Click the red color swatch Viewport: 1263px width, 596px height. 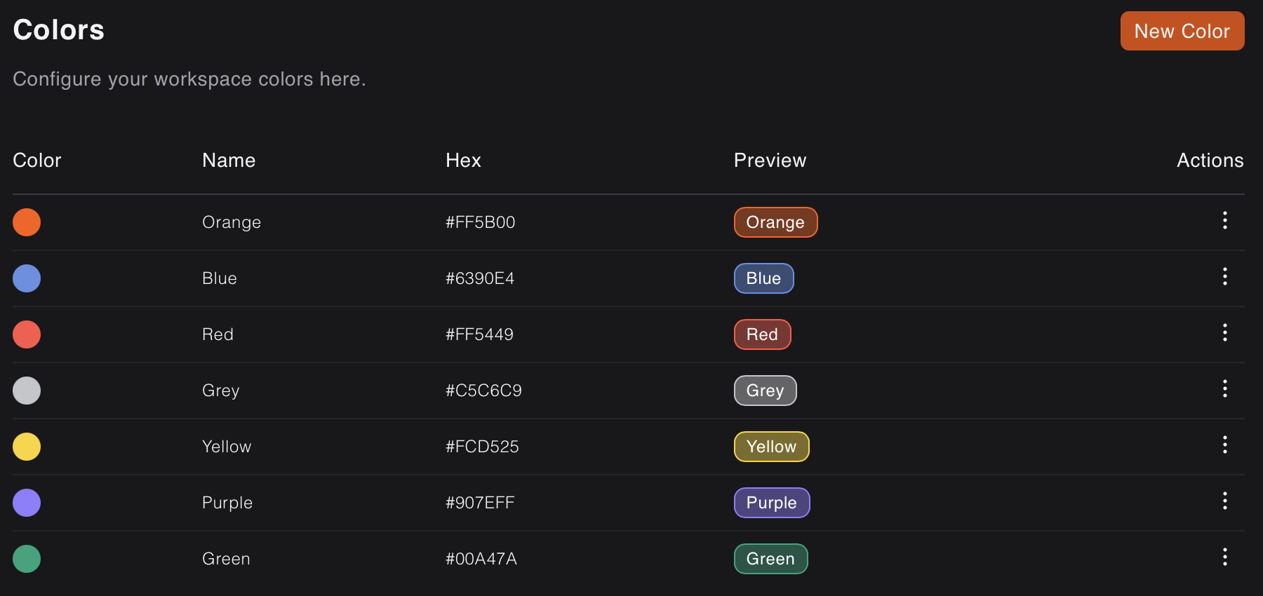(27, 334)
